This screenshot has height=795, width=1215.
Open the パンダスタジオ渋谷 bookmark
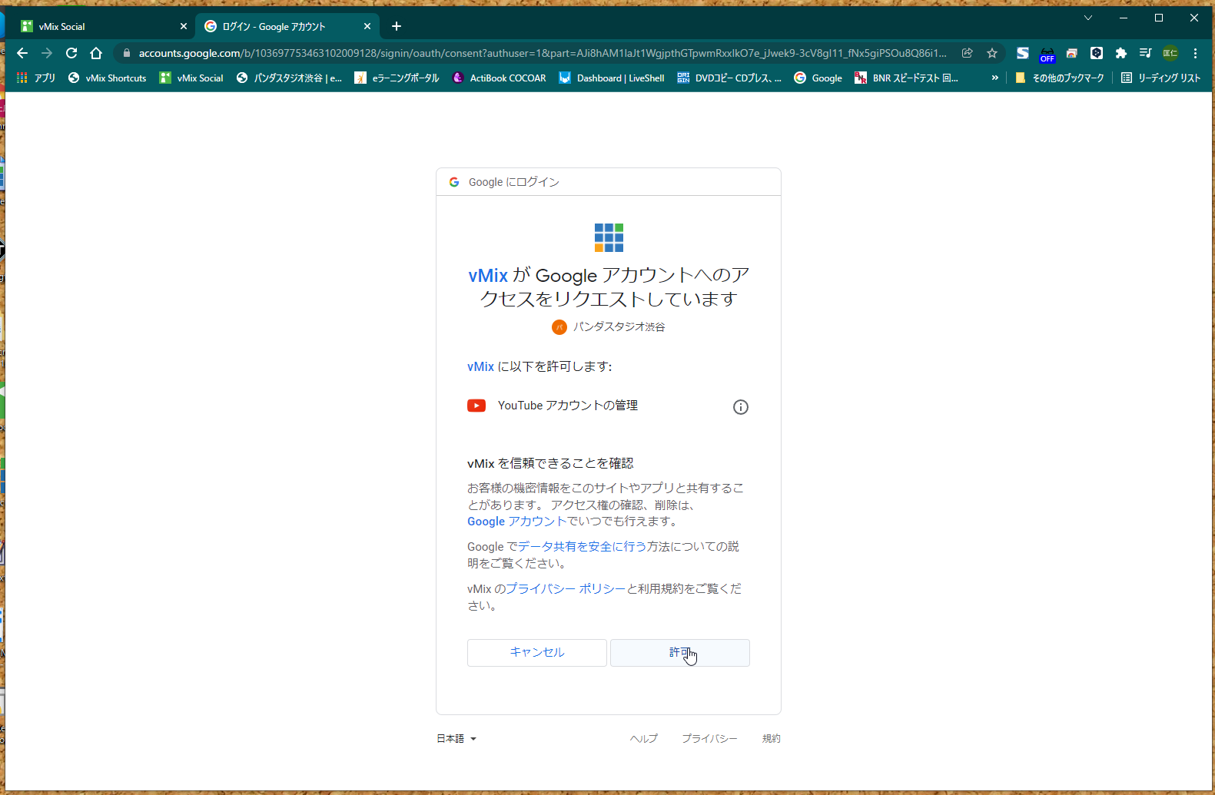tap(289, 78)
